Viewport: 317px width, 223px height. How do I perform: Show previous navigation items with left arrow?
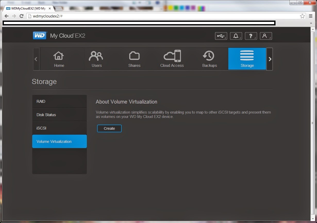click(x=36, y=59)
